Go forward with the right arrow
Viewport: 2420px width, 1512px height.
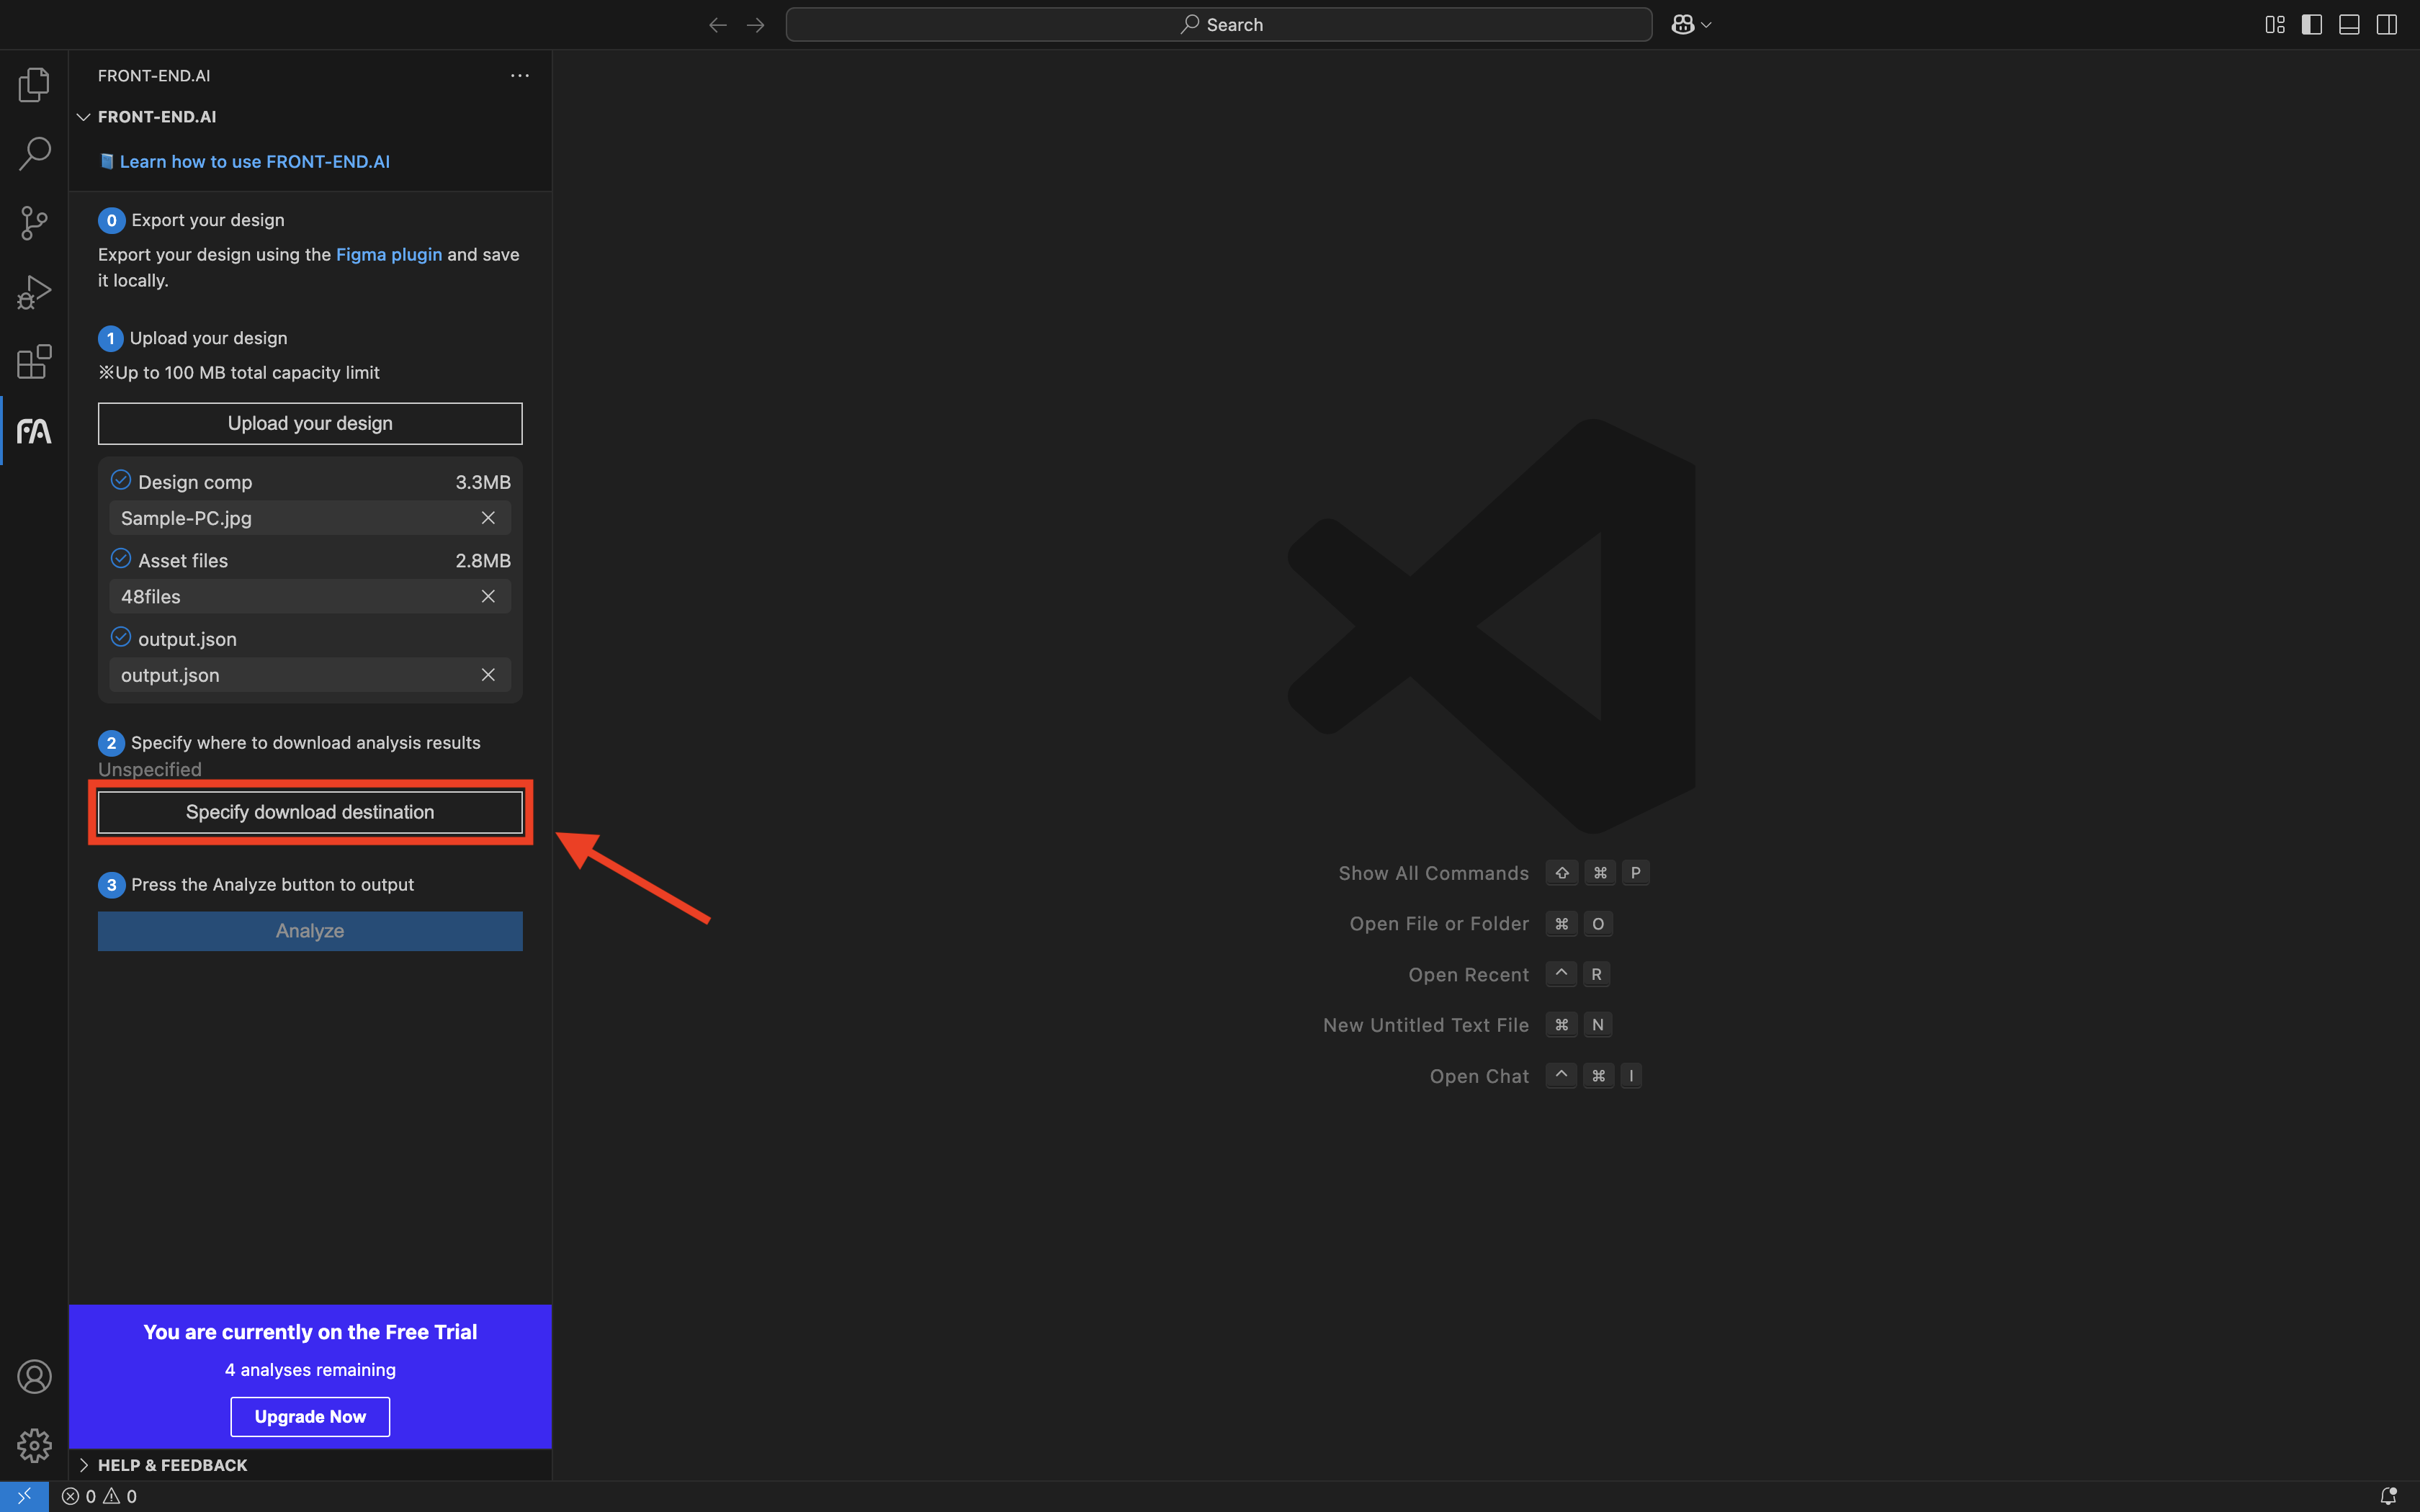tap(756, 25)
